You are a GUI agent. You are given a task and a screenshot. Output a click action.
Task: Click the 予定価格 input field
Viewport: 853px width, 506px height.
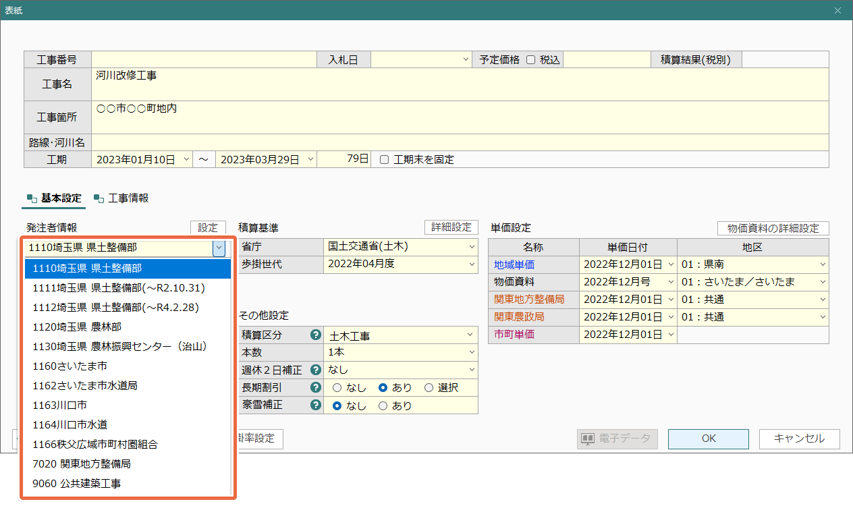607,59
